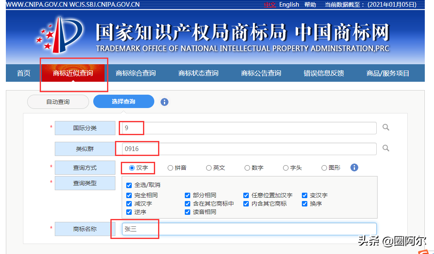Viewport: 434px width, 254px height.
Task: Click the 查询类型 field label
Action: point(85,184)
